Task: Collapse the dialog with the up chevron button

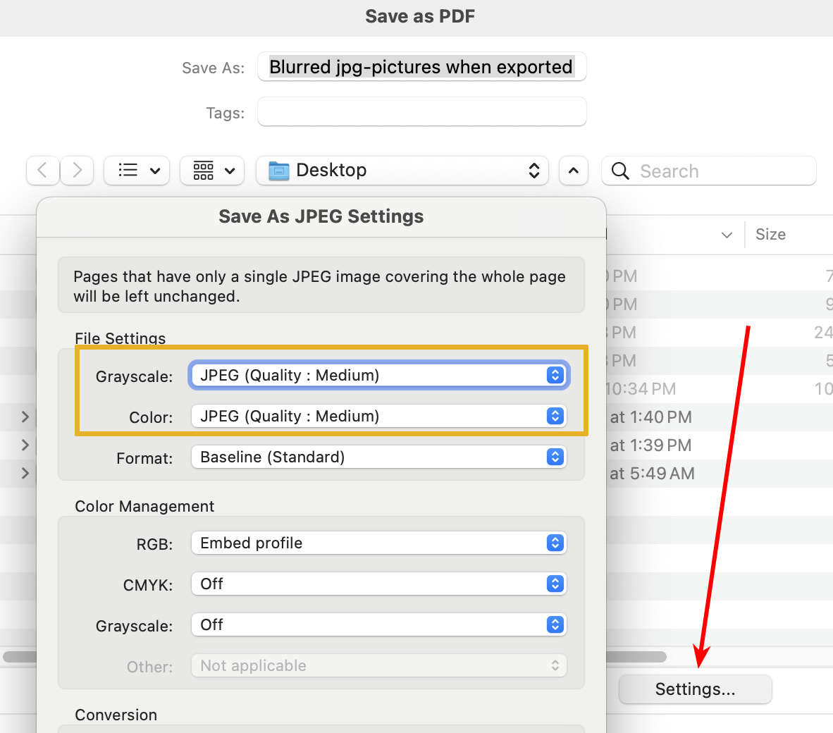Action: (573, 170)
